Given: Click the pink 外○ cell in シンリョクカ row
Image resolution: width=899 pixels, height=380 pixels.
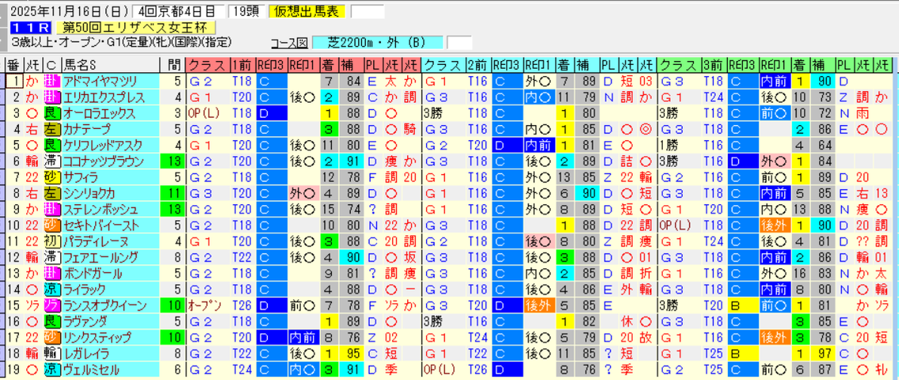Looking at the screenshot, I should (302, 192).
